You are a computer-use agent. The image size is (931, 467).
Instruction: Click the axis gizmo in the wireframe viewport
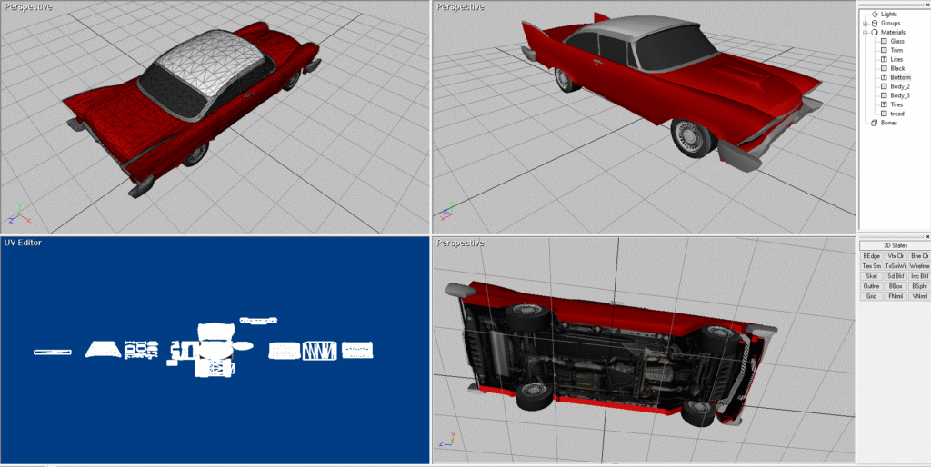tap(16, 216)
